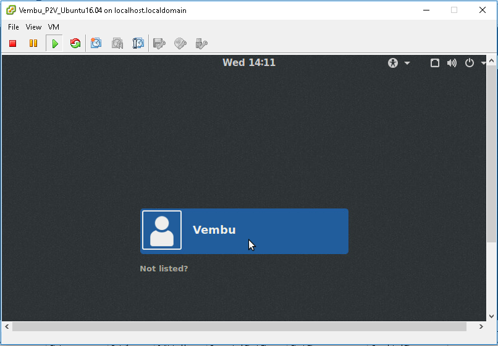Click the vertical scrollbar thumb
The image size is (498, 346).
pos(491,154)
